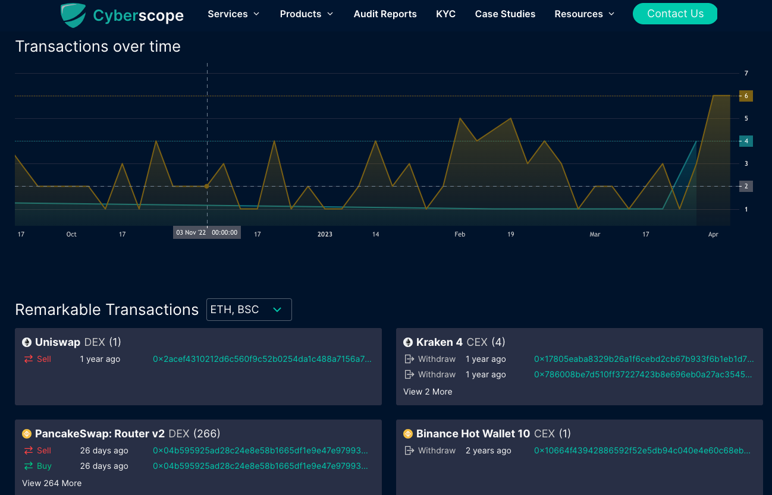Open the Products dropdown menu
772x495 pixels.
(x=306, y=14)
